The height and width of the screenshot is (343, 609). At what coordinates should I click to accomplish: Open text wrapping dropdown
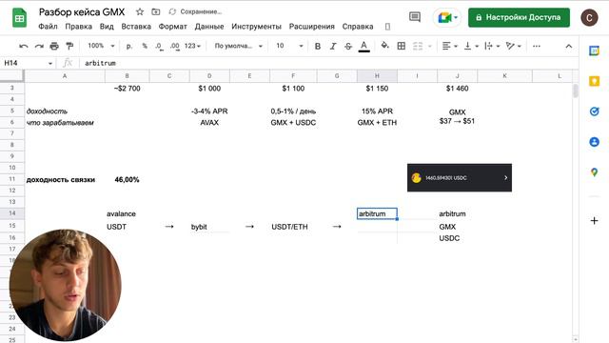tap(492, 47)
